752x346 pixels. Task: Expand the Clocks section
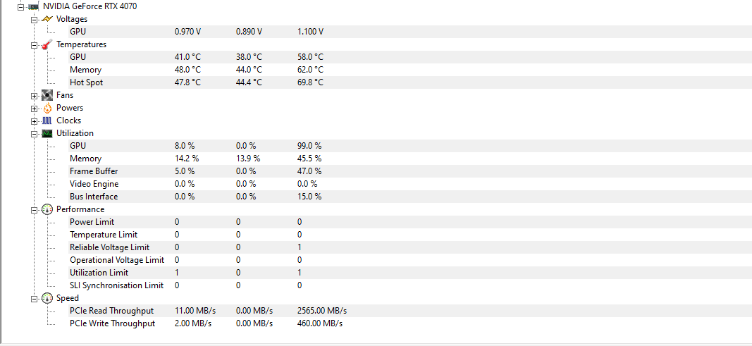pyautogui.click(x=35, y=121)
